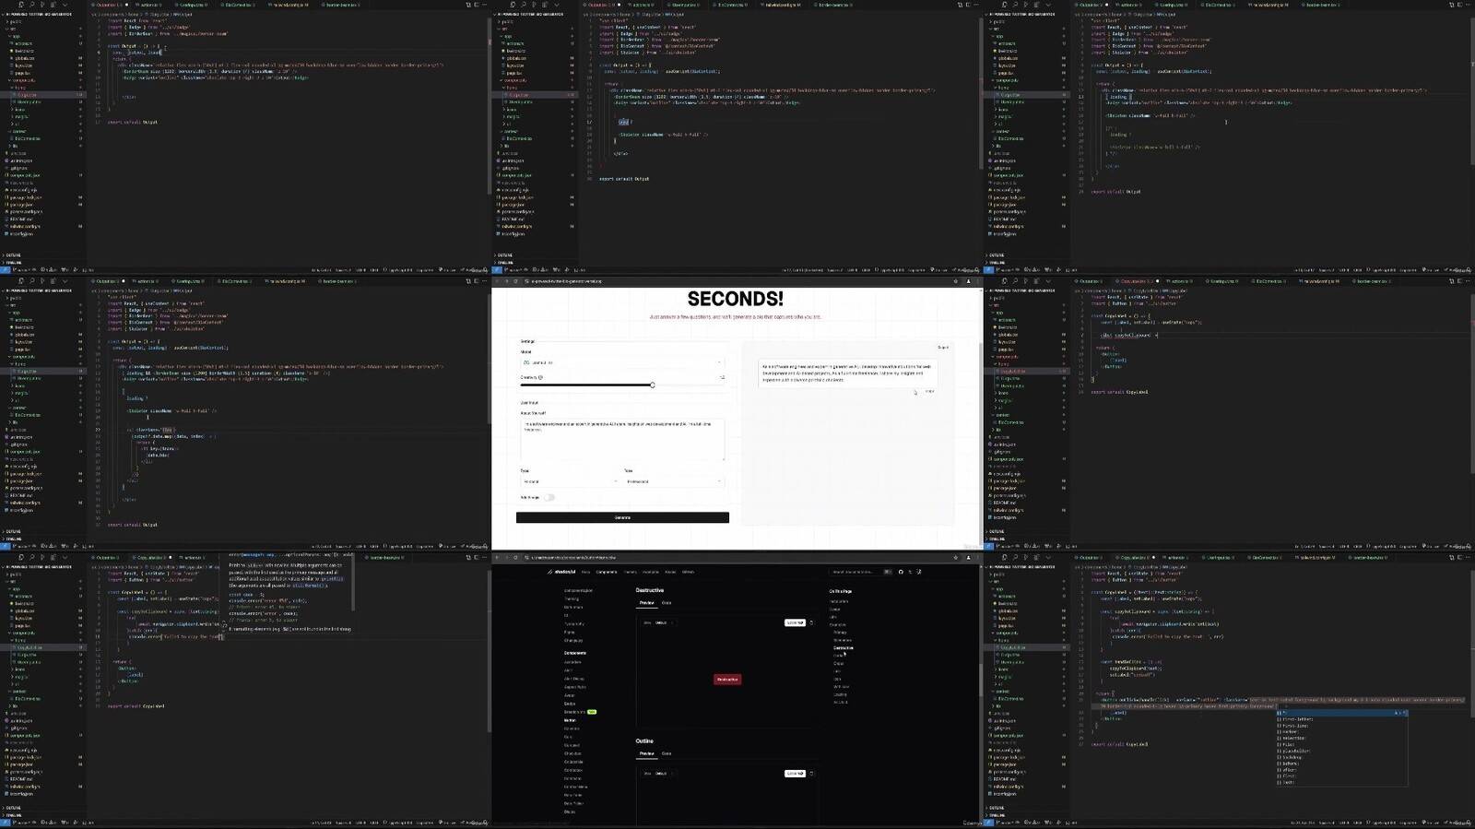Select selection in VS Code autocomplete list
1475x829 pixels.
(x=1342, y=738)
